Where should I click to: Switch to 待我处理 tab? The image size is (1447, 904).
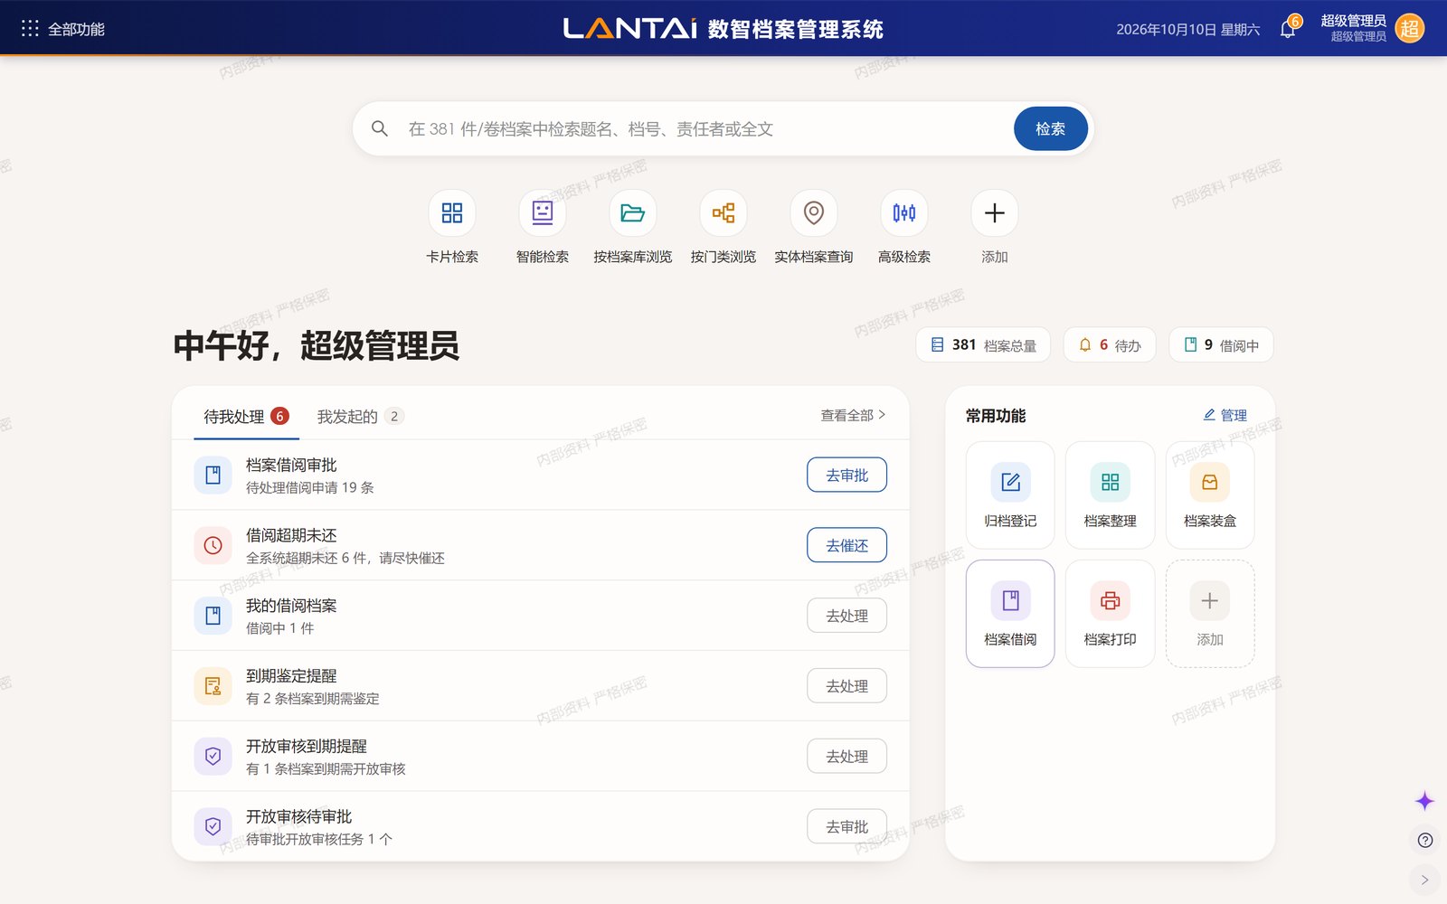pos(246,417)
